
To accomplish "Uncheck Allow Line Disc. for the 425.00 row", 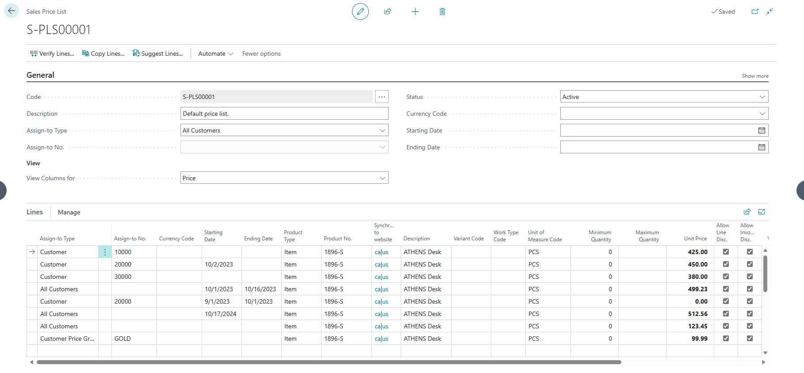I will point(726,252).
